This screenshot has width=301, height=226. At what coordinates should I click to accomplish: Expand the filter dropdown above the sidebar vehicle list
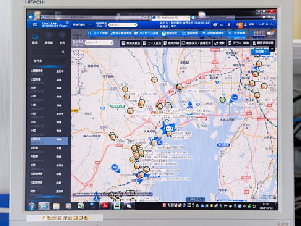point(48,61)
